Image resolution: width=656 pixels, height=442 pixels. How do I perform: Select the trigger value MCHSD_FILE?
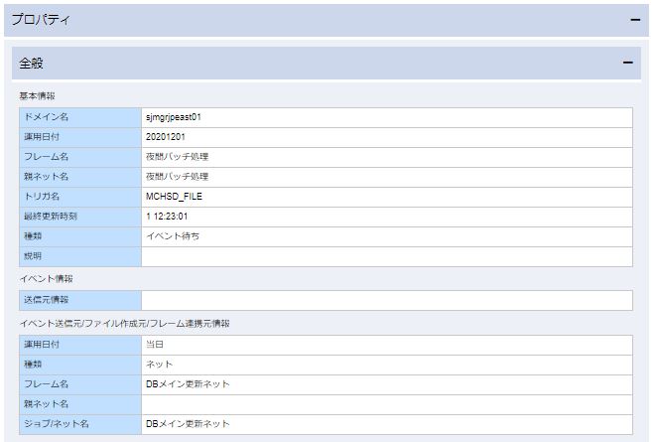coord(174,197)
